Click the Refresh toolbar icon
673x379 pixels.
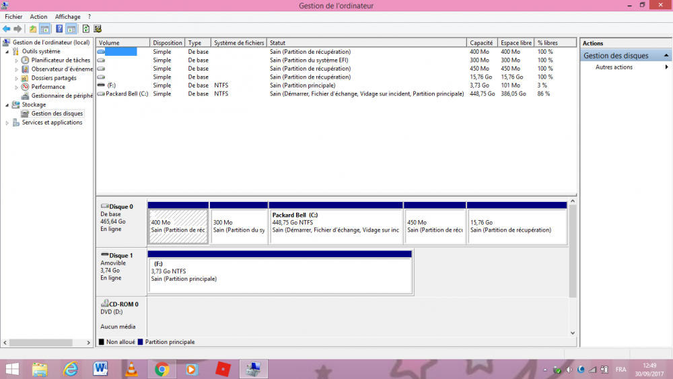pos(86,29)
